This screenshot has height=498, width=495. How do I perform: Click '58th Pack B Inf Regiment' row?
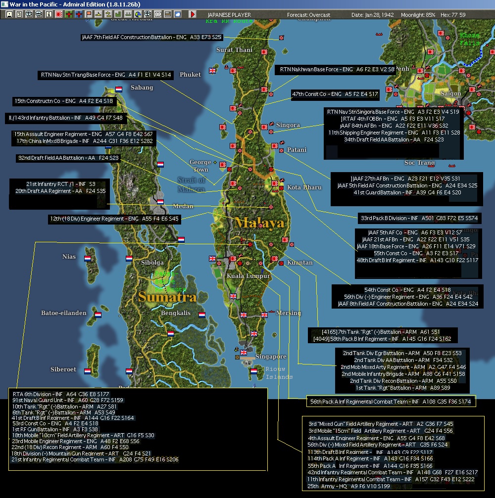[382, 339]
